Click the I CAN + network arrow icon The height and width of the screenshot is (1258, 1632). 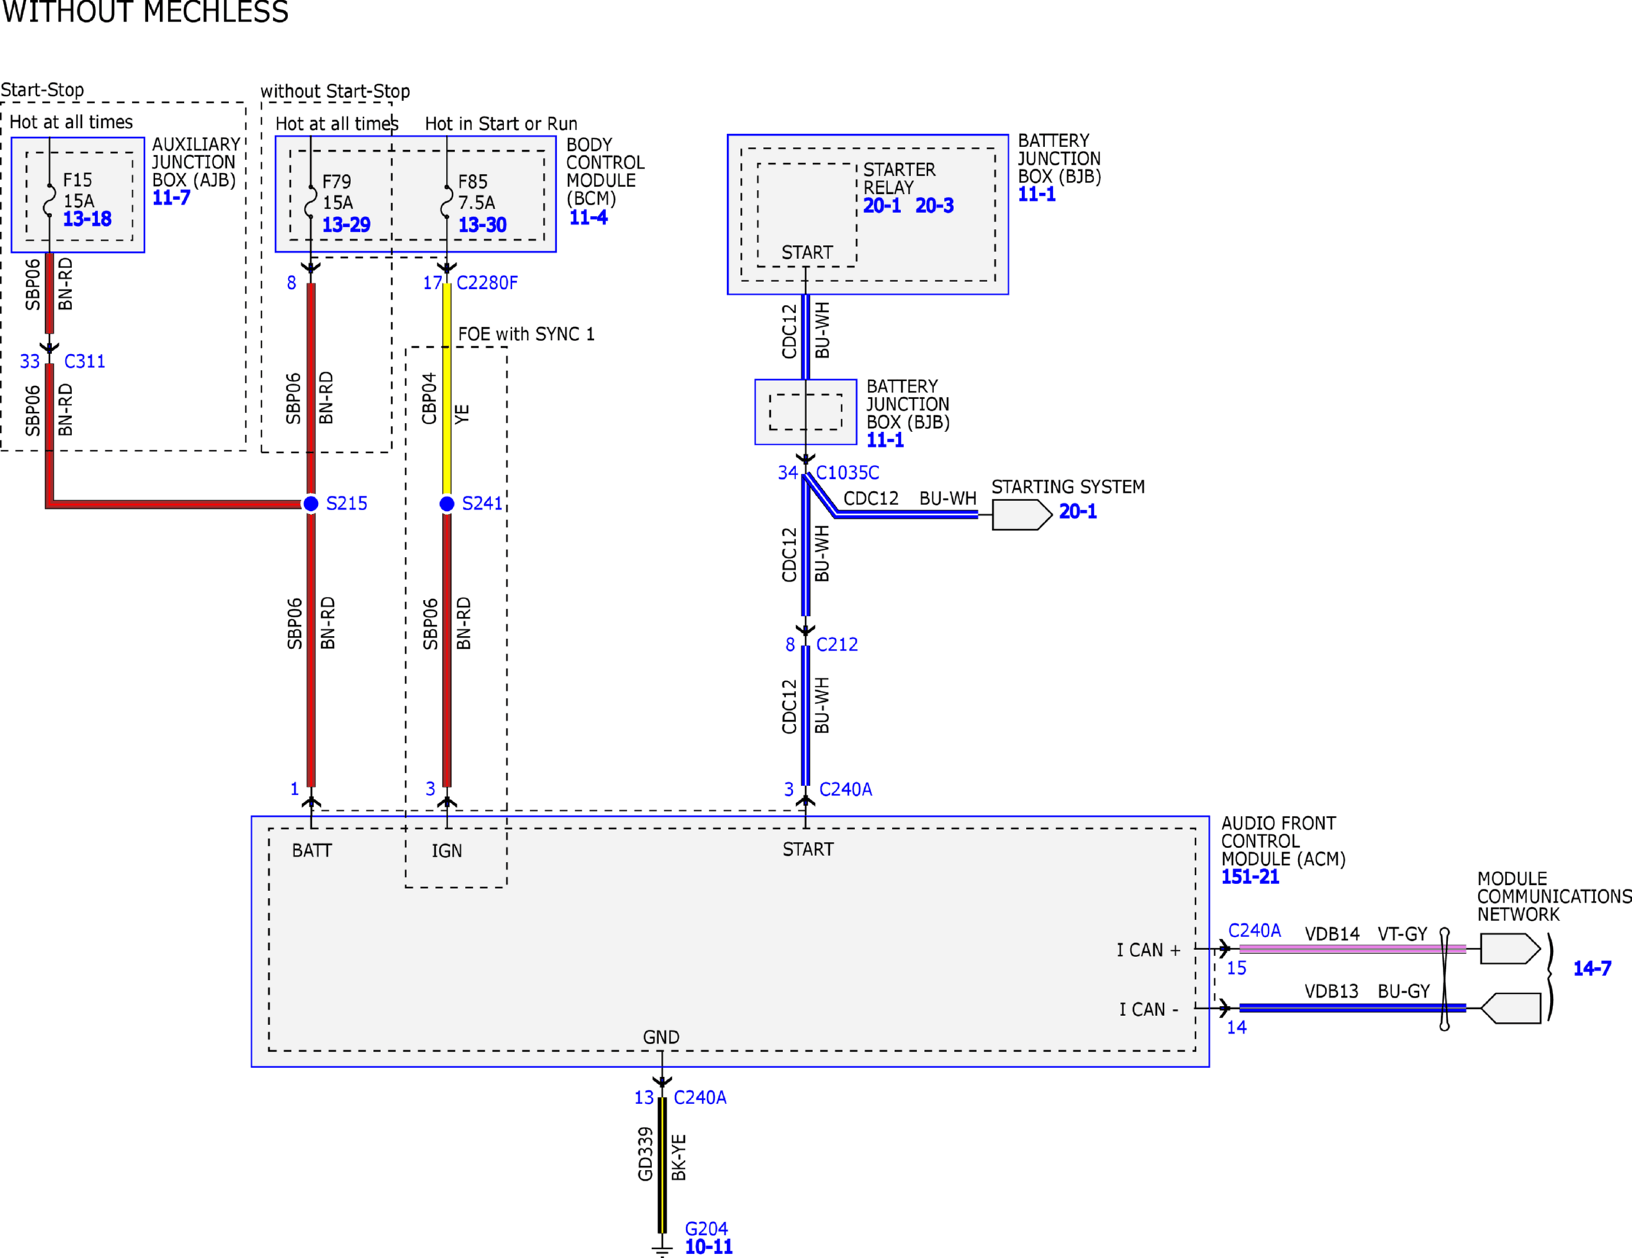pyautogui.click(x=1509, y=948)
